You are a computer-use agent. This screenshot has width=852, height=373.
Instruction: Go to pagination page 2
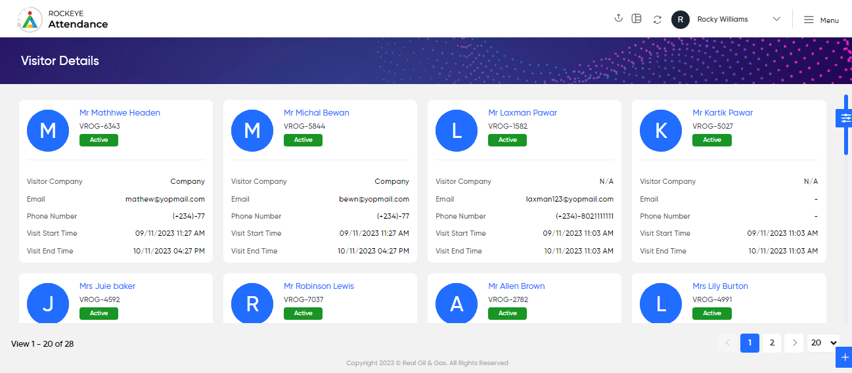pyautogui.click(x=772, y=343)
